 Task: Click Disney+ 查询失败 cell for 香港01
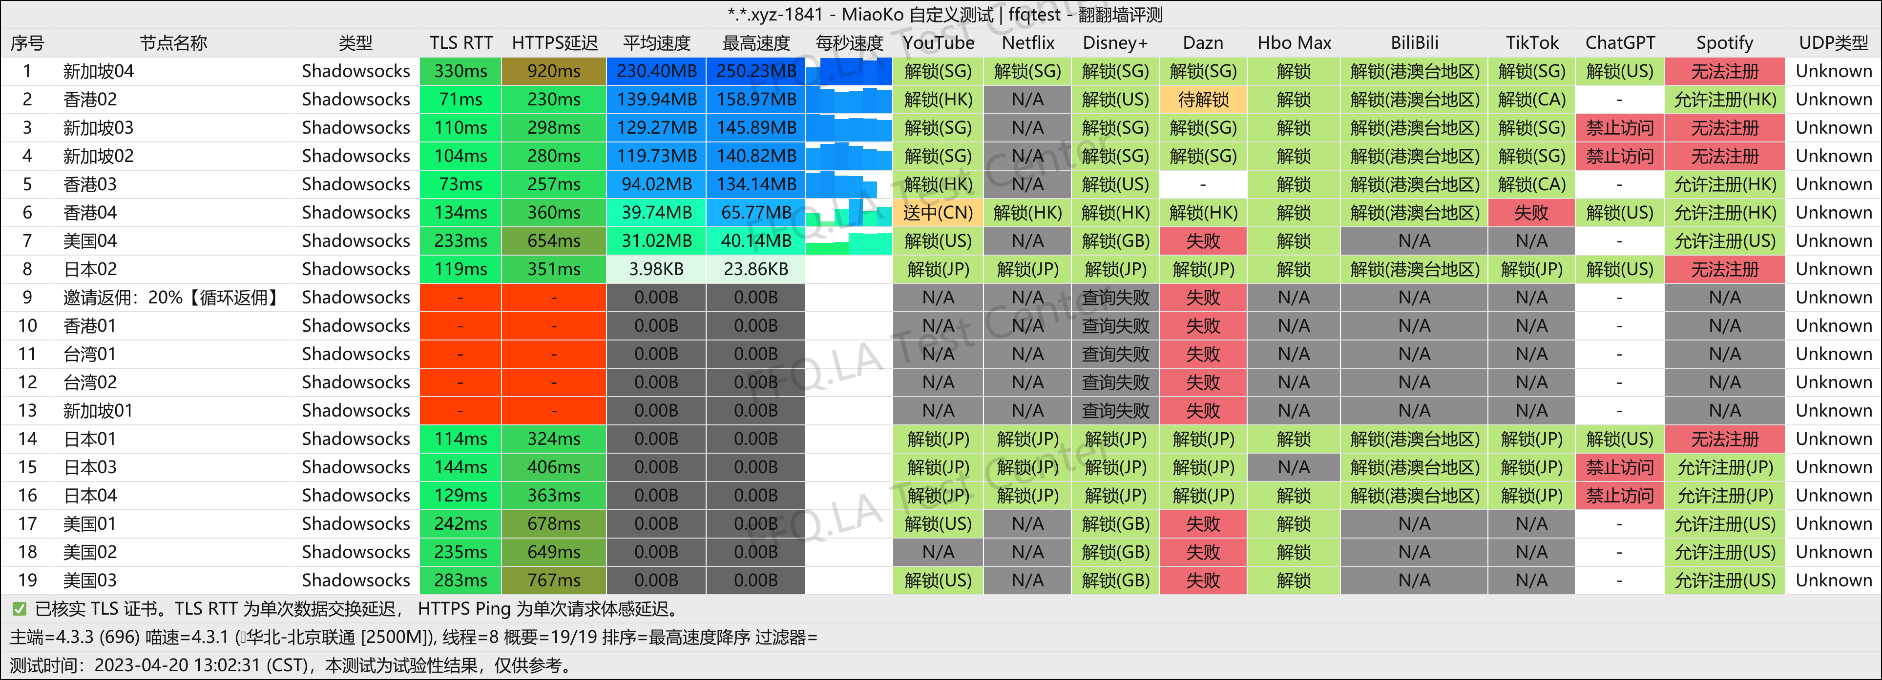[1115, 325]
